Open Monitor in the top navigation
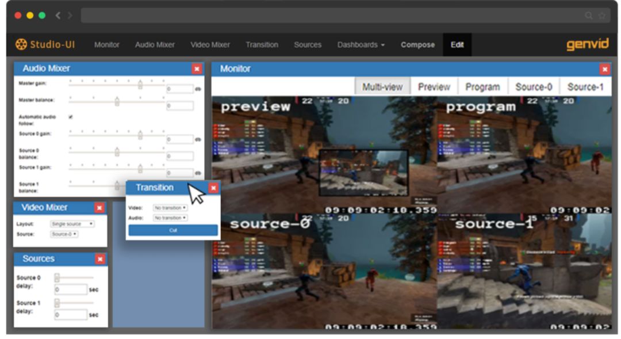621x339 pixels. pyautogui.click(x=106, y=45)
